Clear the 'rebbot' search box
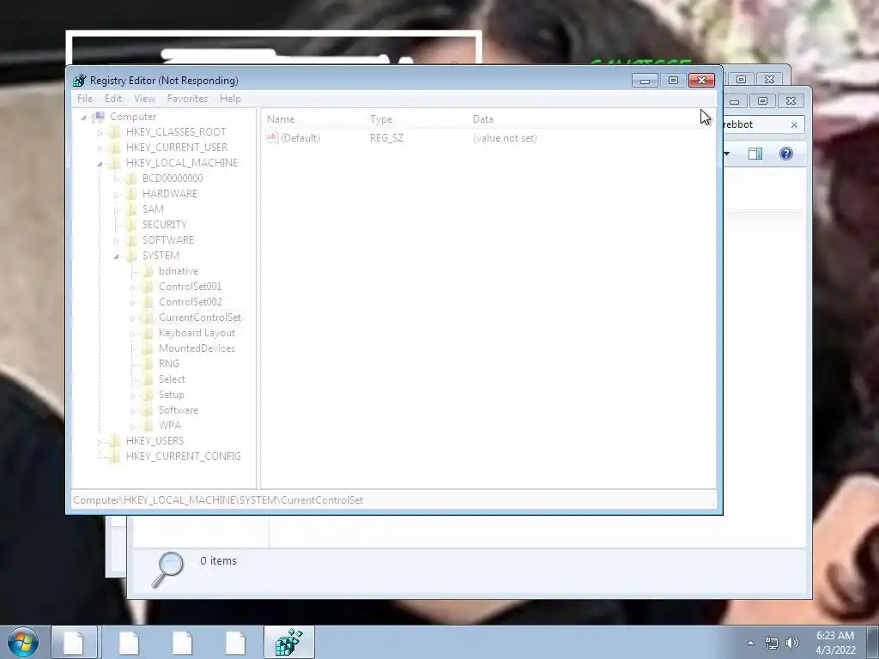 tap(794, 125)
